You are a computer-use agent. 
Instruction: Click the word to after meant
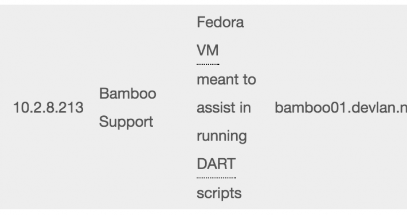249,79
